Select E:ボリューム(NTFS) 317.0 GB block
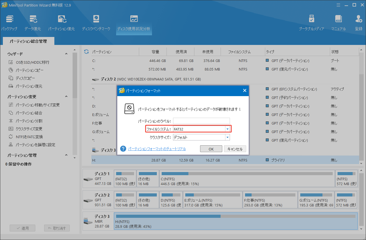This screenshot has height=240, width=366. click(x=212, y=199)
